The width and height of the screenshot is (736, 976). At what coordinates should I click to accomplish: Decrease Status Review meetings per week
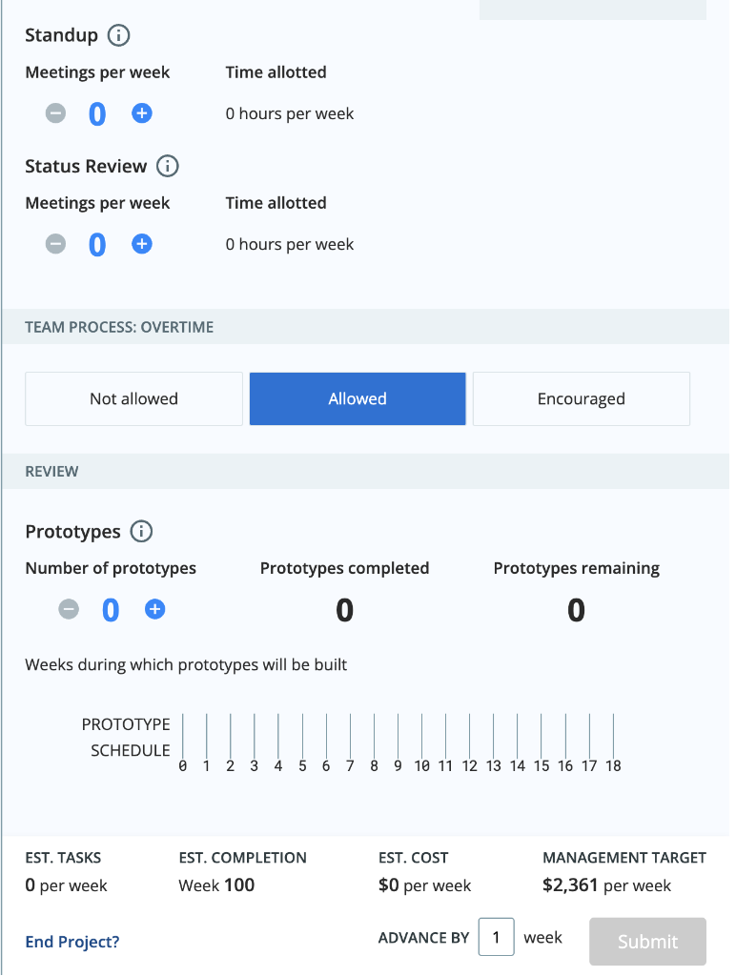(55, 244)
